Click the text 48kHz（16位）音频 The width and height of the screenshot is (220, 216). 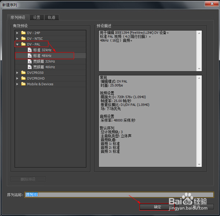pyautogui.click(x=115, y=41)
